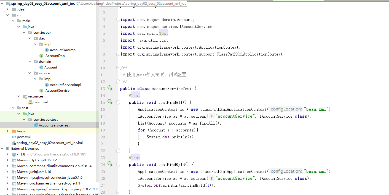Click the Maven mysql-connector library icon
The width and height of the screenshot is (389, 195).
[14, 178]
